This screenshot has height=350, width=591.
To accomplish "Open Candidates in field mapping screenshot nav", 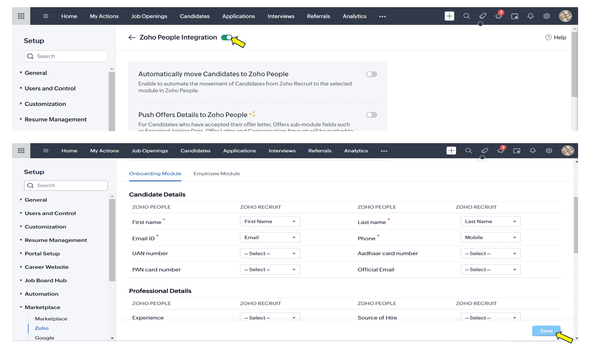I will point(196,150).
